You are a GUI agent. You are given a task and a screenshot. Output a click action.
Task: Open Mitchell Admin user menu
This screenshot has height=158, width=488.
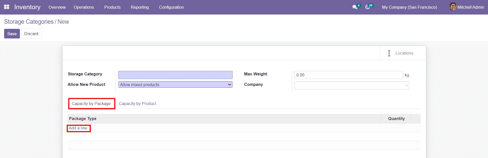pos(467,7)
